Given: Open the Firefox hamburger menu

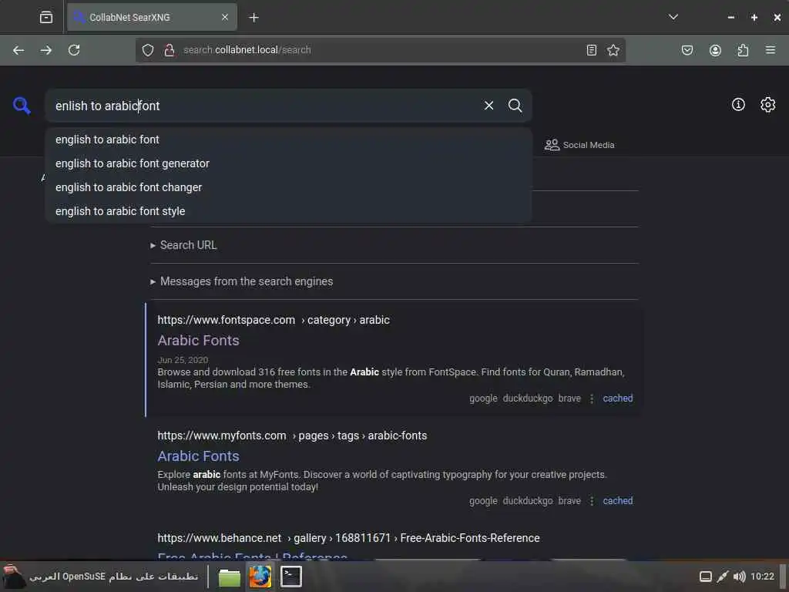Looking at the screenshot, I should [771, 50].
